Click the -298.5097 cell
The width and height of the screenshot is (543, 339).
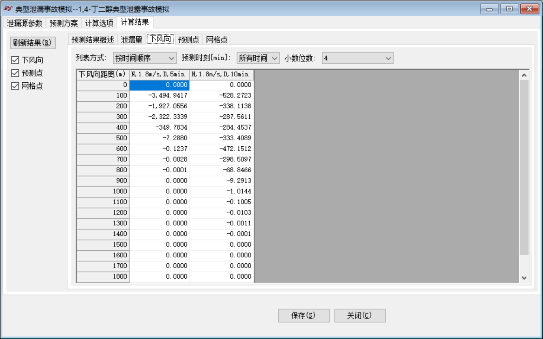tap(221, 160)
